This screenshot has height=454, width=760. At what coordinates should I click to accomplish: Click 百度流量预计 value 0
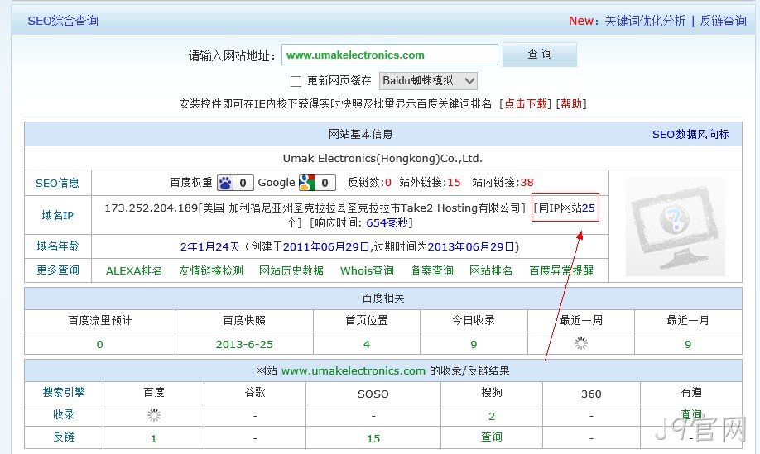click(x=100, y=344)
